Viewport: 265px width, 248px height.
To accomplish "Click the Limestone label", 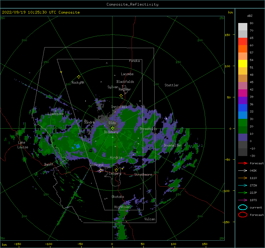I will (56, 114).
